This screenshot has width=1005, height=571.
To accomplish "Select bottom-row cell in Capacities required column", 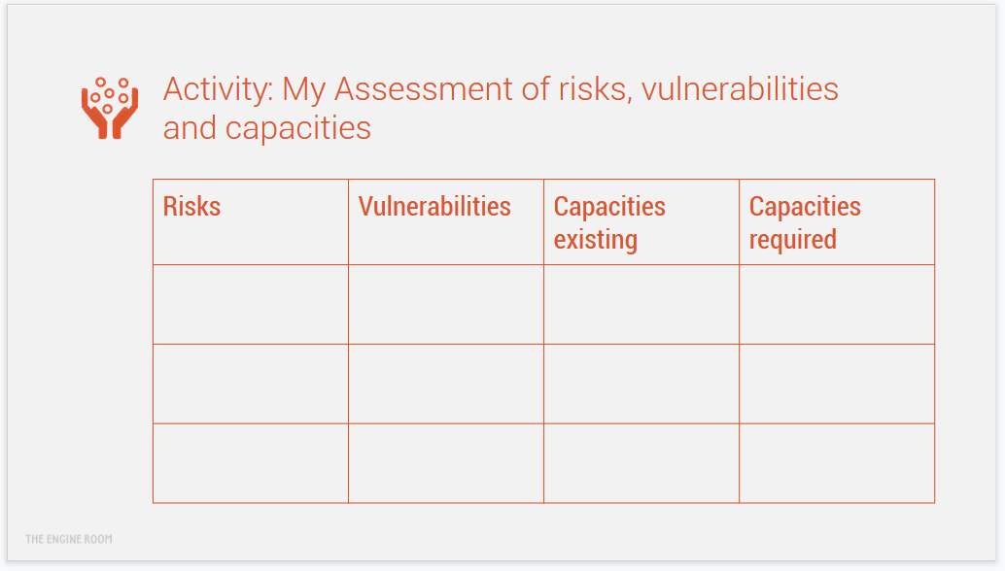I will (837, 463).
